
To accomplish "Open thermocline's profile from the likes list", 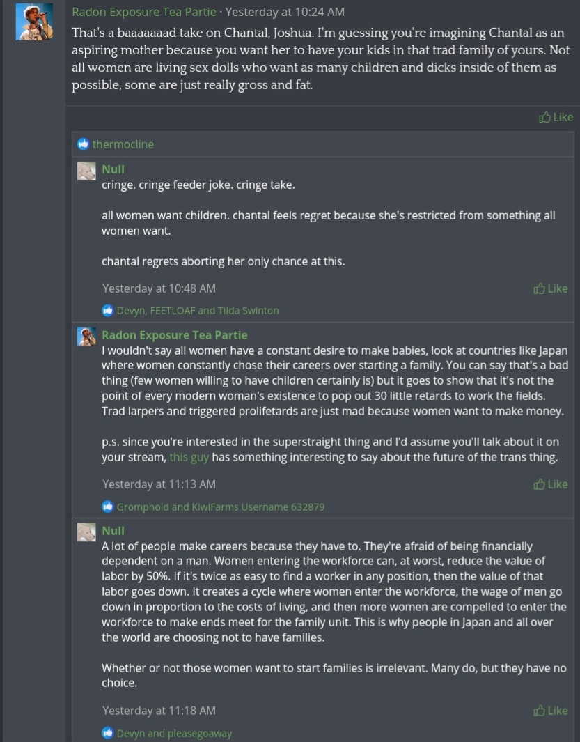I will click(x=123, y=144).
